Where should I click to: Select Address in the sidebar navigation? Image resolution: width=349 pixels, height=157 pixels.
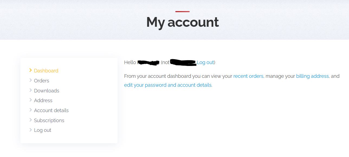pyautogui.click(x=43, y=100)
